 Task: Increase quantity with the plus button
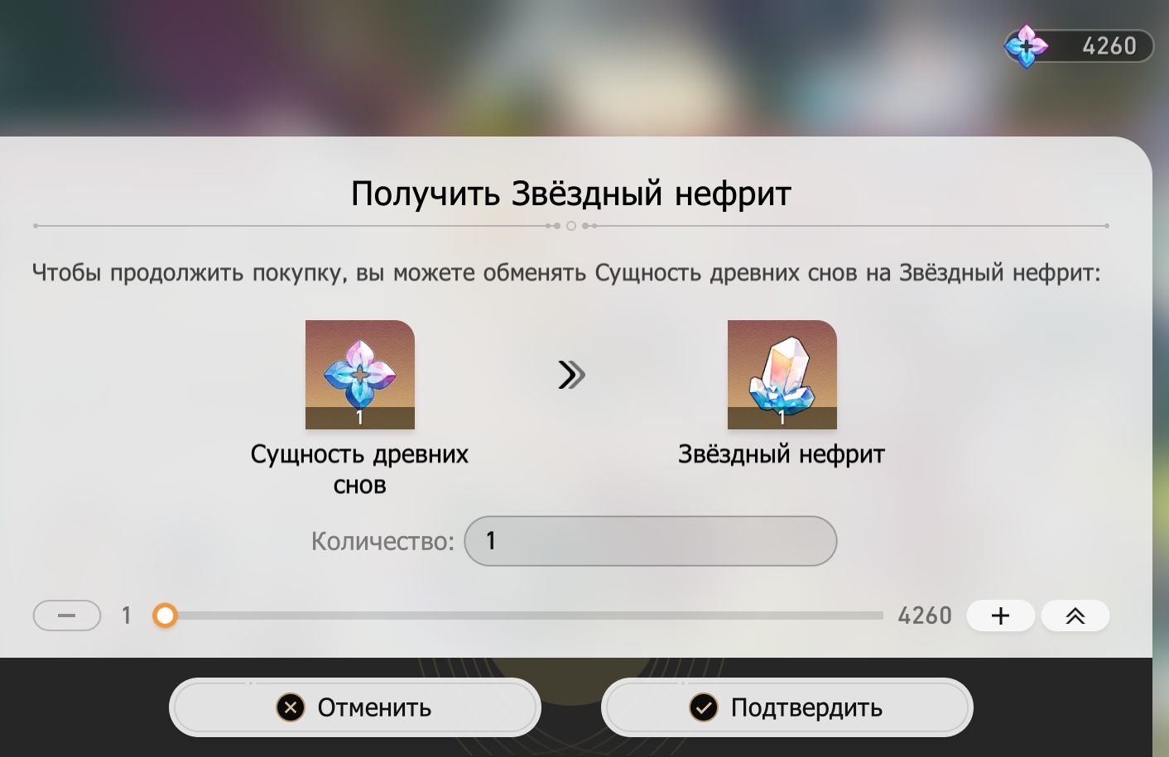pyautogui.click(x=1001, y=616)
